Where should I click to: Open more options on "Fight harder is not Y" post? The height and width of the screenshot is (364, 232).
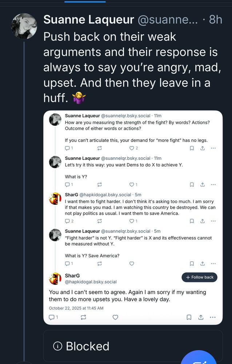click(213, 264)
